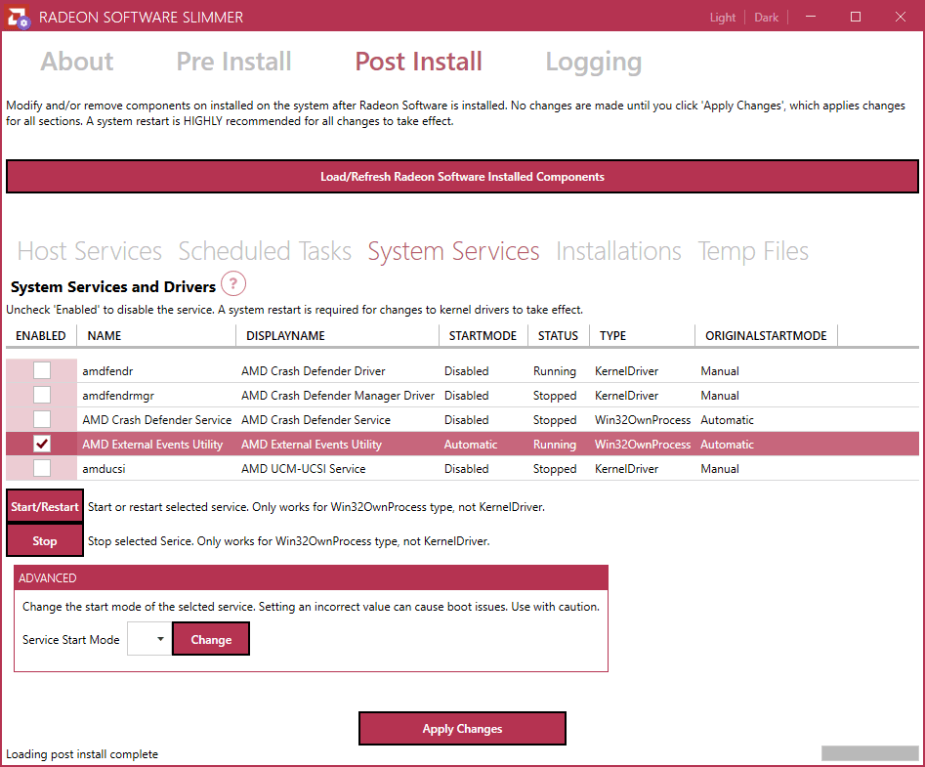Open the Host Services sub-tab
925x767 pixels.
(x=90, y=251)
